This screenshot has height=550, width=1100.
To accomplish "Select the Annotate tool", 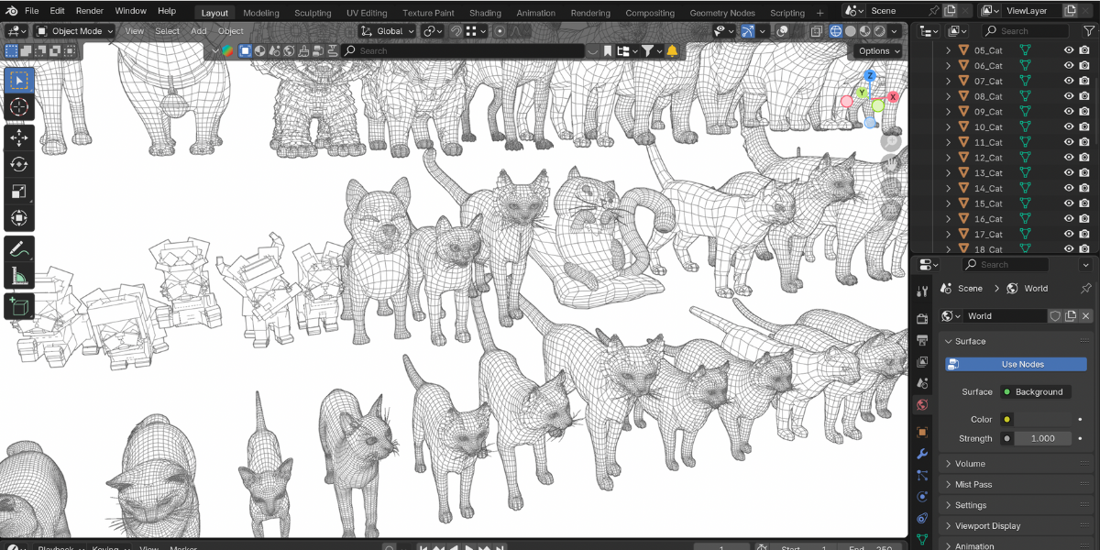I will 19,248.
